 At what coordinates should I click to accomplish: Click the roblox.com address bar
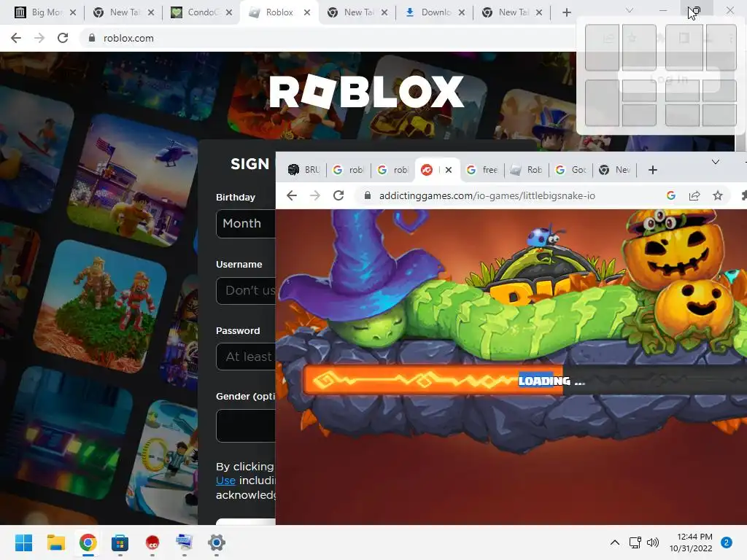pos(329,38)
